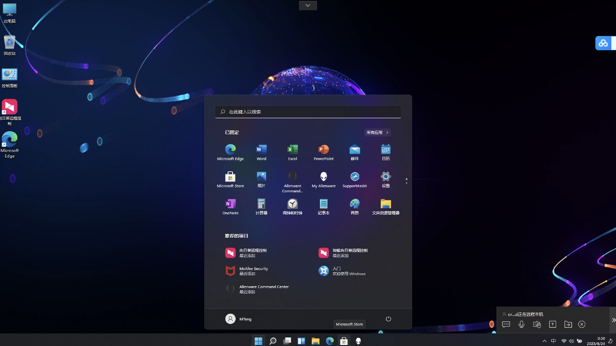Click remote keyboard-mouse icon in panel
The image size is (616, 346).
click(537, 324)
